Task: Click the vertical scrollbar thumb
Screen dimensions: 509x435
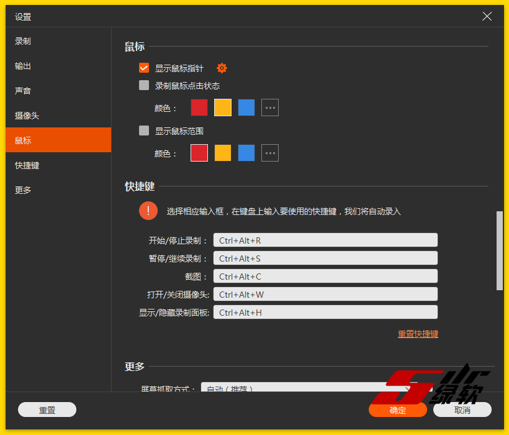Action: coord(500,250)
